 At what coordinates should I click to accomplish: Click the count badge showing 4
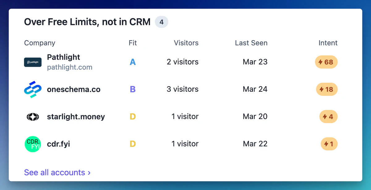pyautogui.click(x=161, y=22)
